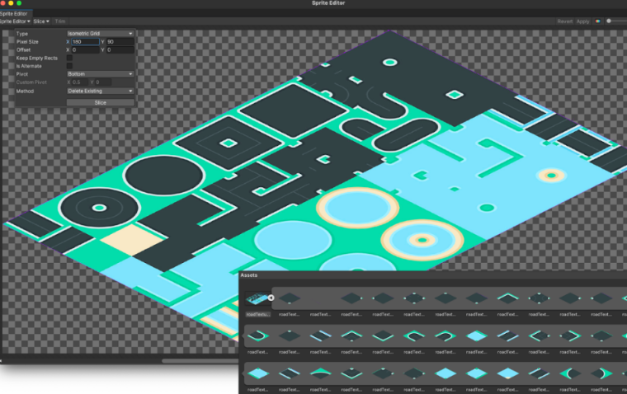Open the Pivot dropdown set to Bottom

pos(100,74)
